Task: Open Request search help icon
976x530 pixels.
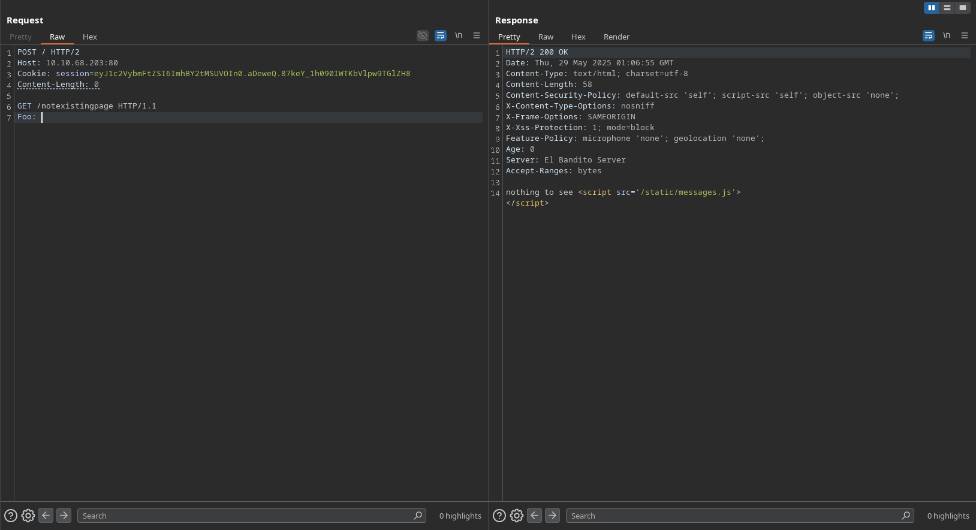Action: coord(11,516)
